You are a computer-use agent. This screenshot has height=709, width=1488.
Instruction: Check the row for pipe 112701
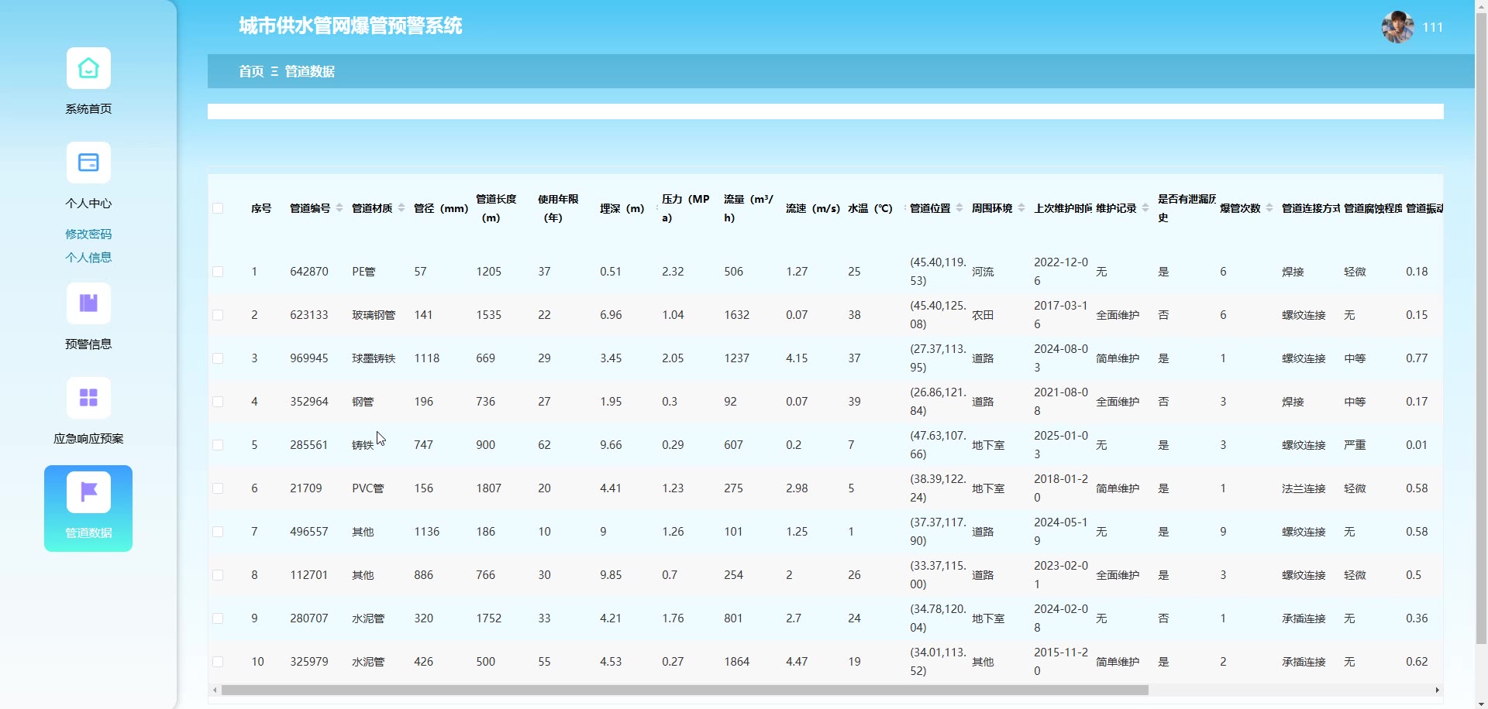218,575
